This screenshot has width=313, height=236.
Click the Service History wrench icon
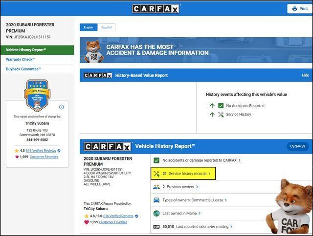coord(221,115)
